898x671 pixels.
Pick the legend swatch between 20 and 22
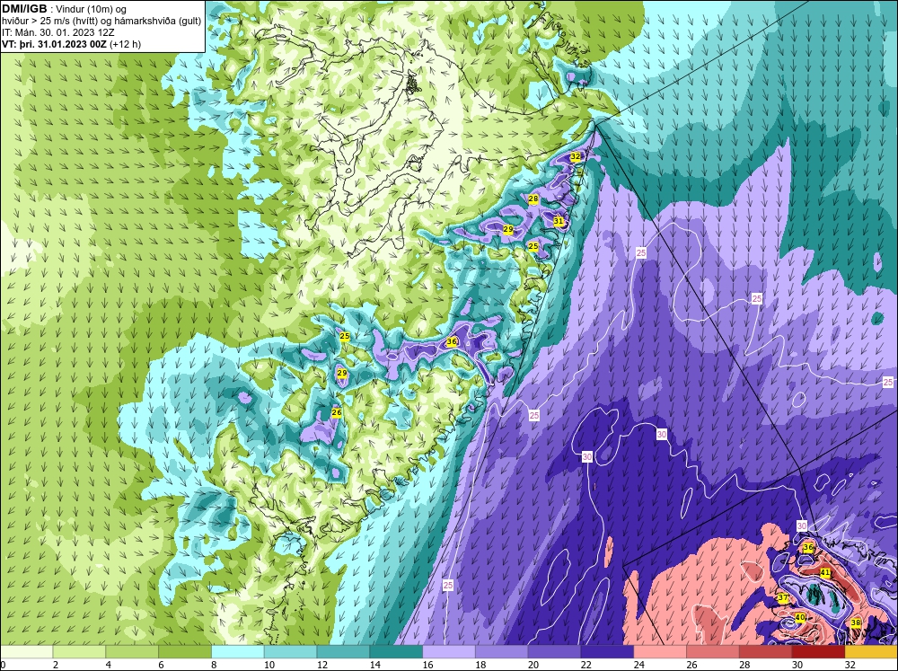click(x=554, y=652)
